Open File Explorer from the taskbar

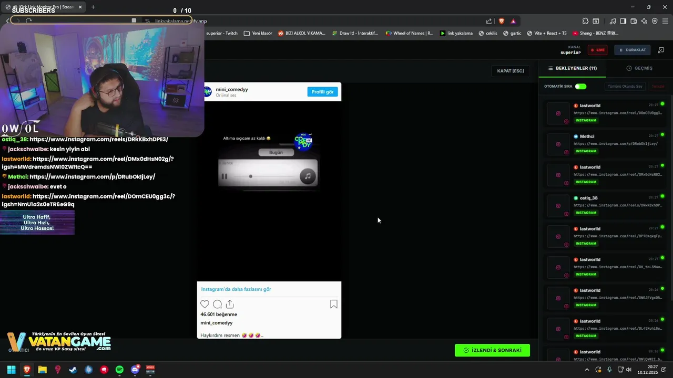[x=42, y=370]
